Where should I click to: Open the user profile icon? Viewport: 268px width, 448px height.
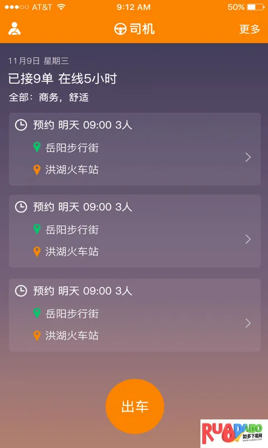pyautogui.click(x=15, y=29)
